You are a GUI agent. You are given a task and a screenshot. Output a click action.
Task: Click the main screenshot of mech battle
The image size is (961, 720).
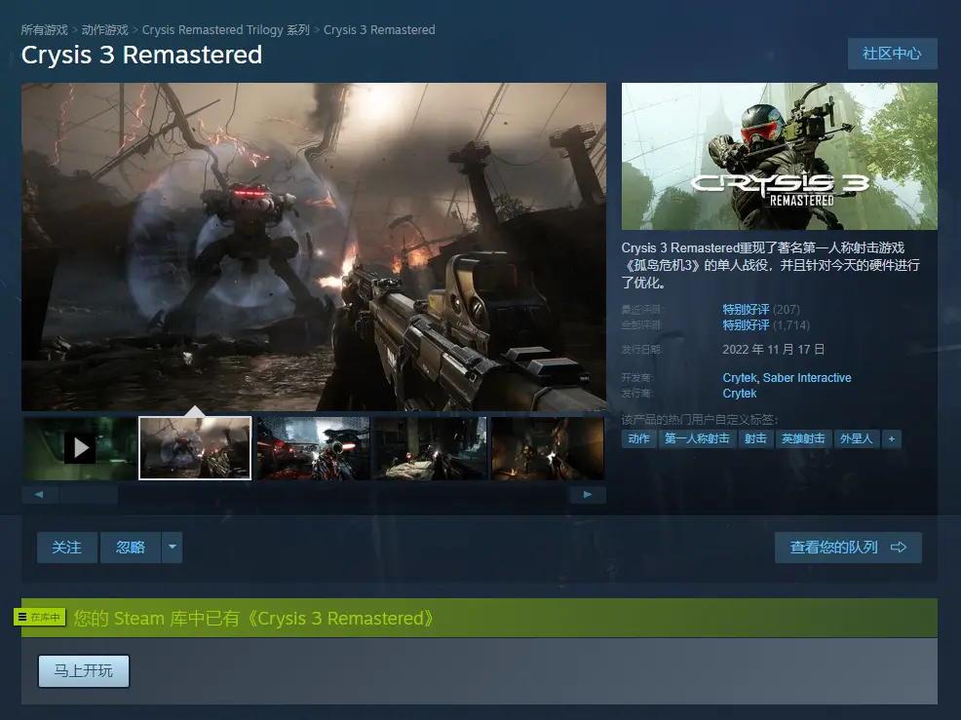[x=314, y=246]
